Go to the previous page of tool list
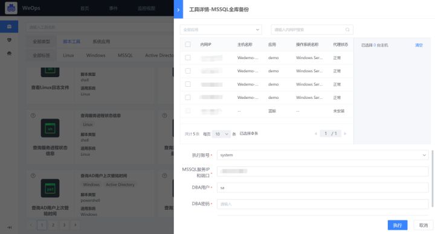This screenshot has width=435, height=234. (31, 225)
